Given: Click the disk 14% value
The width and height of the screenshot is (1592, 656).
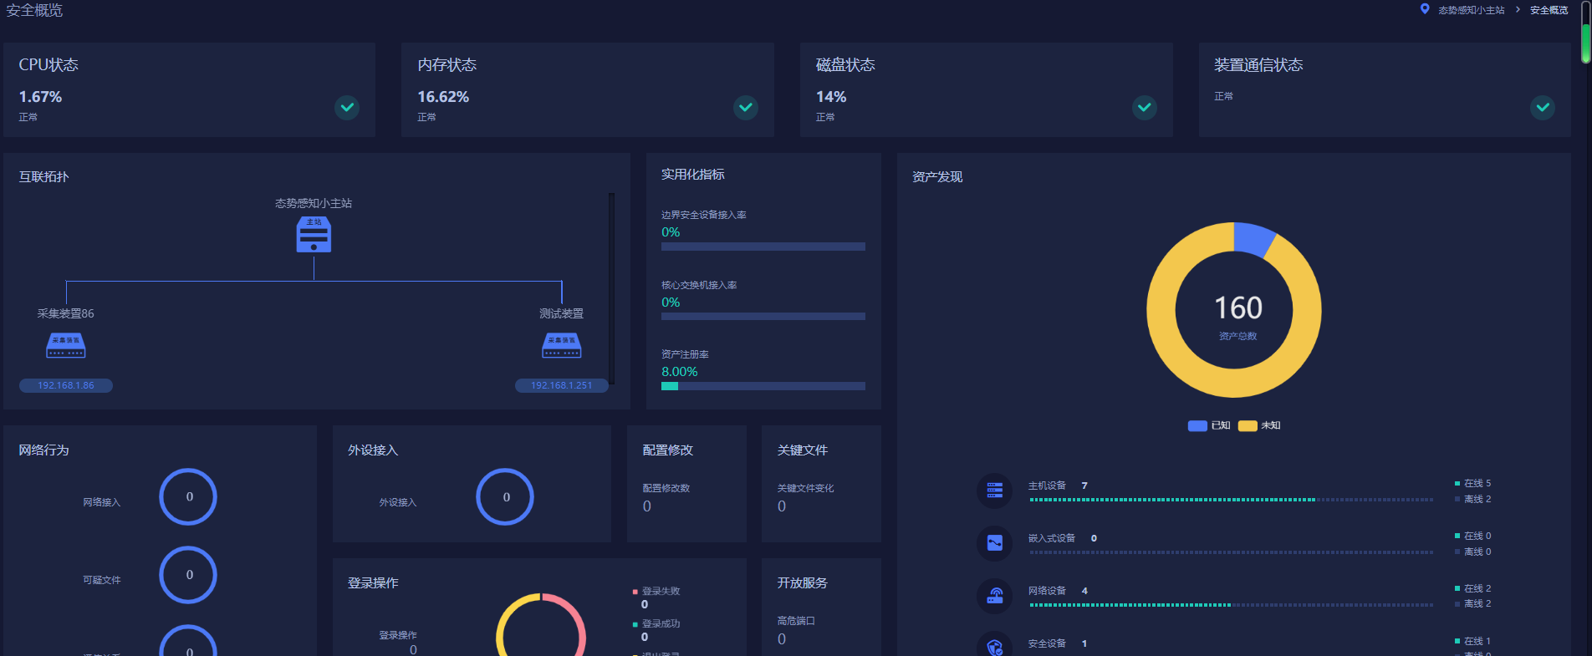Looking at the screenshot, I should [x=831, y=97].
